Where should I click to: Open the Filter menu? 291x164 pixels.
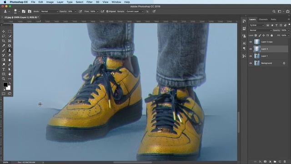click(x=90, y=2)
